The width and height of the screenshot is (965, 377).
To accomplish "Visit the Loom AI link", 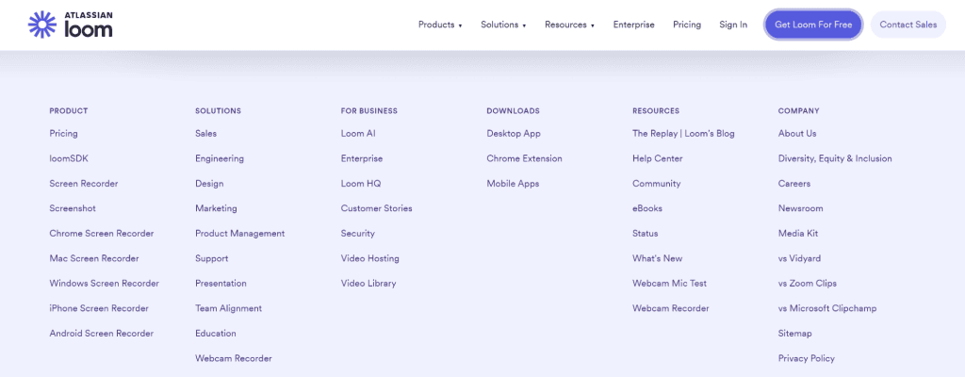I will point(358,134).
